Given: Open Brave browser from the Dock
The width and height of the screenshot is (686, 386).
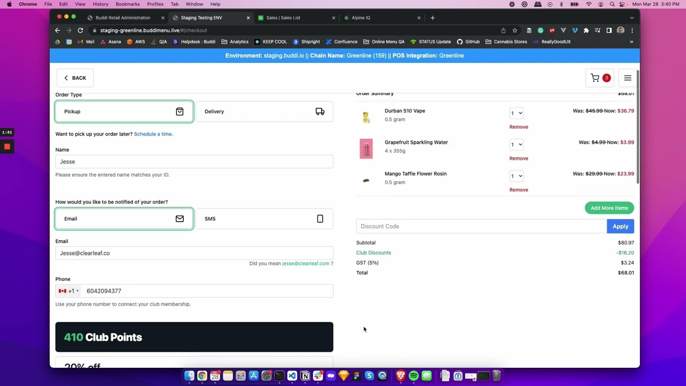Looking at the screenshot, I should click(401, 376).
